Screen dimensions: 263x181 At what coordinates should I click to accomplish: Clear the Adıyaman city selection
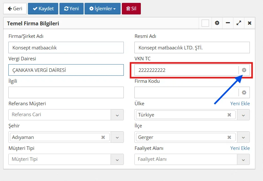pos(103,137)
